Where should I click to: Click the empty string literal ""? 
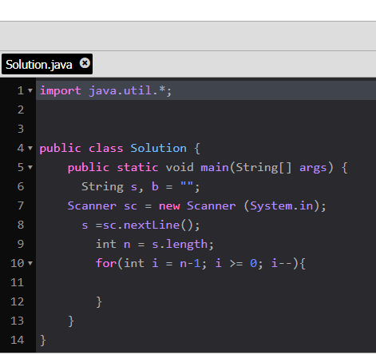187,185
